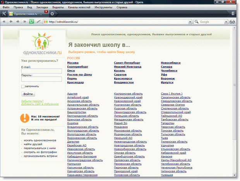Click the Одноклассники.ru logo
The height and width of the screenshot is (181, 240).
(x=43, y=44)
